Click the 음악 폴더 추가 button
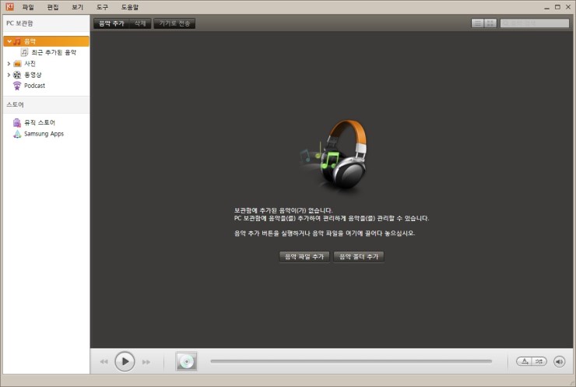 tap(359, 256)
